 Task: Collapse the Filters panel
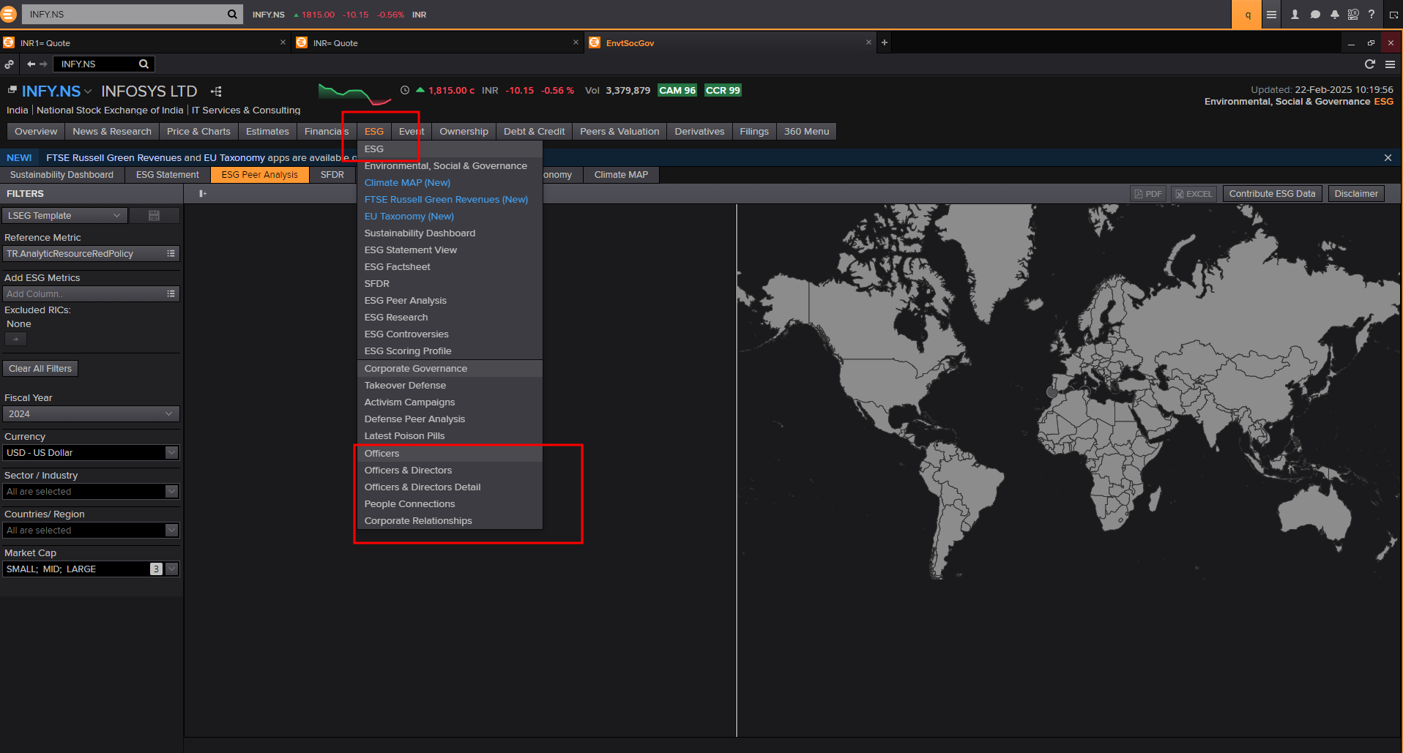point(203,194)
